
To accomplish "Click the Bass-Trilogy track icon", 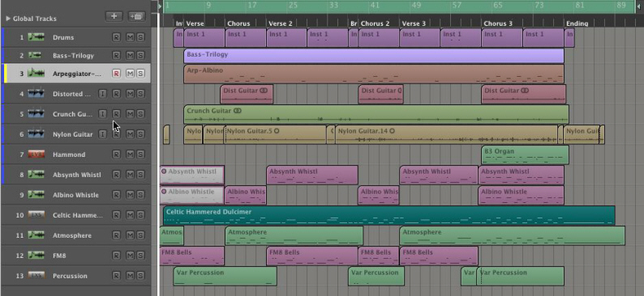I will click(35, 55).
